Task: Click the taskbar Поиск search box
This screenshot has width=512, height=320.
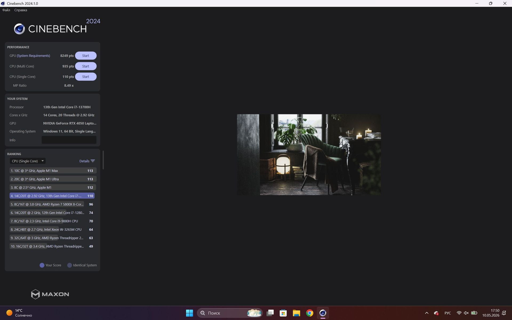Action: (x=230, y=313)
